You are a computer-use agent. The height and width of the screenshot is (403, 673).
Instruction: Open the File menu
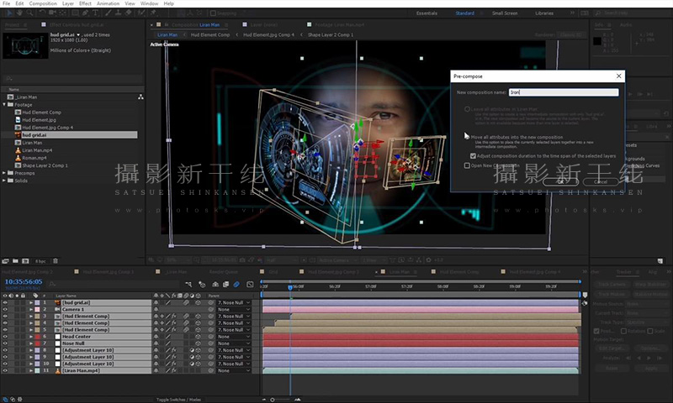(x=7, y=3)
